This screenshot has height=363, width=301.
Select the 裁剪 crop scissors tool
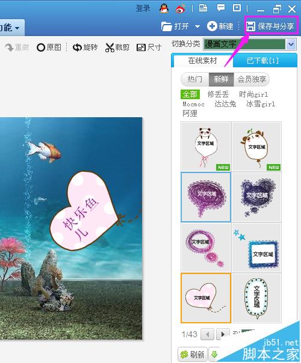[117, 47]
